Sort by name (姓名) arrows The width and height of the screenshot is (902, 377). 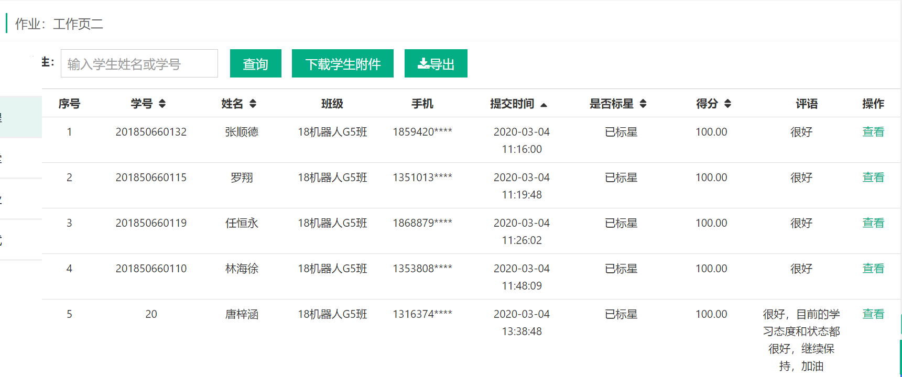click(253, 104)
